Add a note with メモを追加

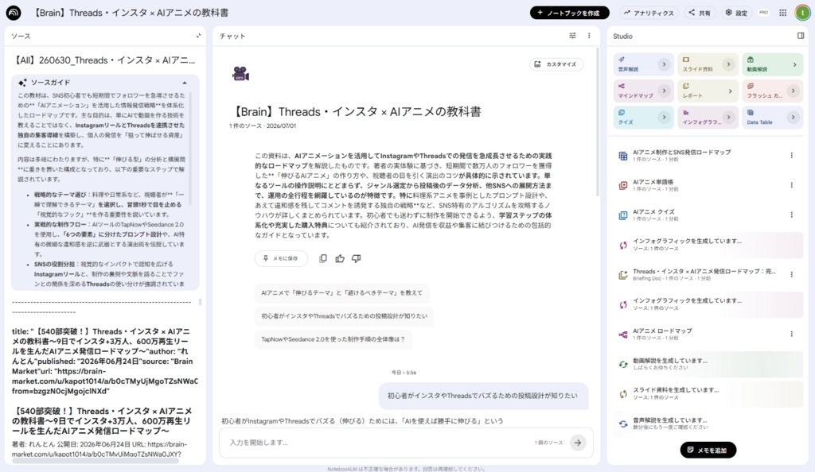point(708,451)
